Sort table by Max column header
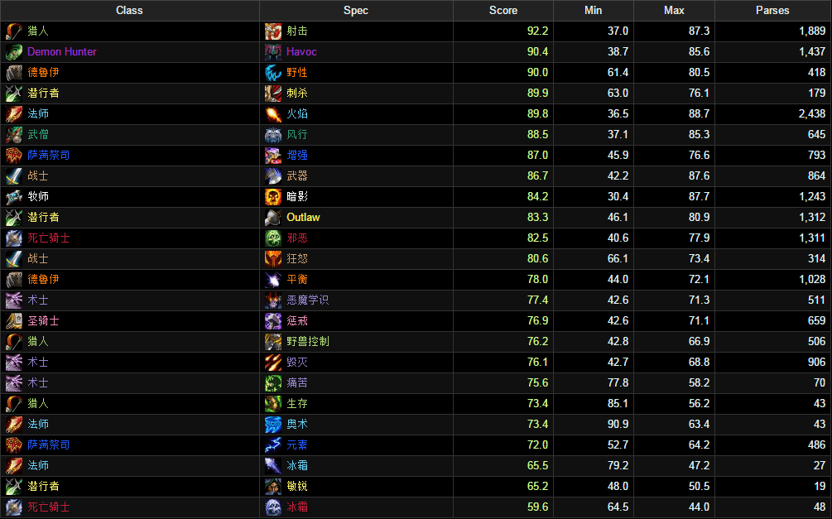This screenshot has height=519, width=832. click(674, 11)
